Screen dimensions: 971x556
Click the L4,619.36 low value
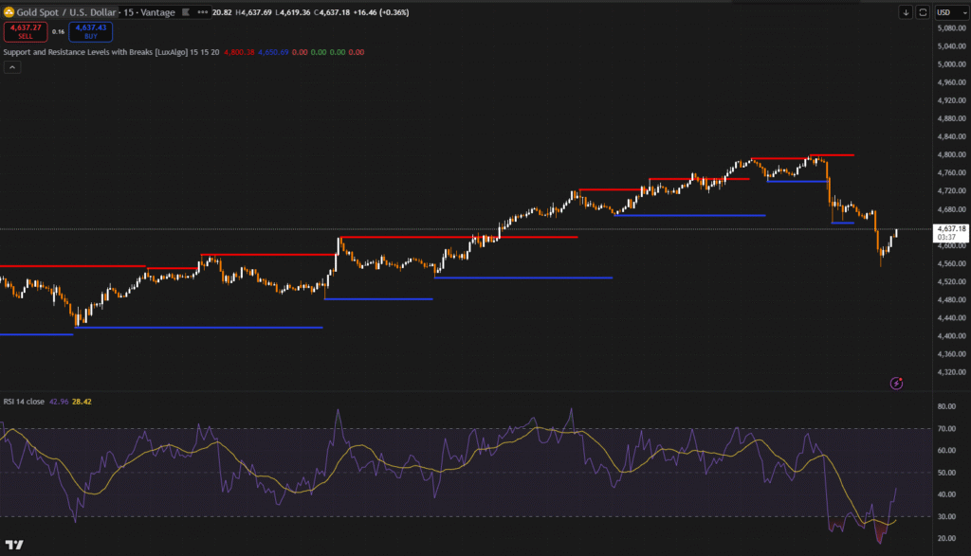(293, 12)
